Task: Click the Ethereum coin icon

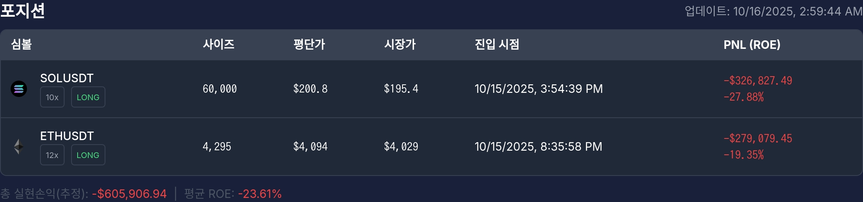Action: pyautogui.click(x=19, y=147)
